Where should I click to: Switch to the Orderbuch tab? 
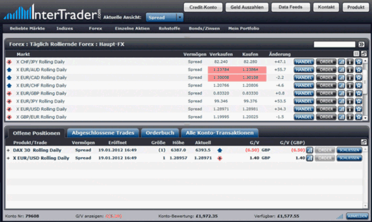[x=160, y=133]
